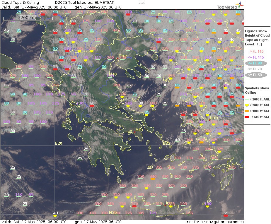Click the 'E20' longitude grid label

click(x=59, y=143)
